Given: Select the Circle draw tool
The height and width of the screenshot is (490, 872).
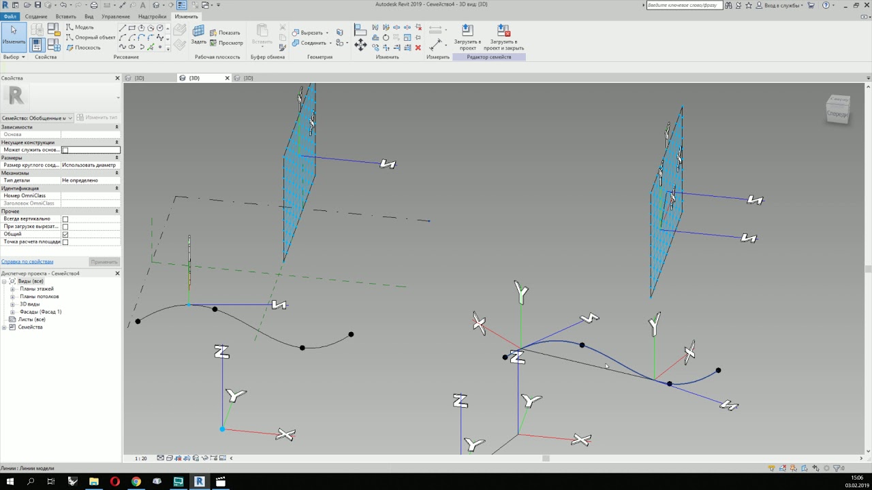Looking at the screenshot, I should point(160,28).
